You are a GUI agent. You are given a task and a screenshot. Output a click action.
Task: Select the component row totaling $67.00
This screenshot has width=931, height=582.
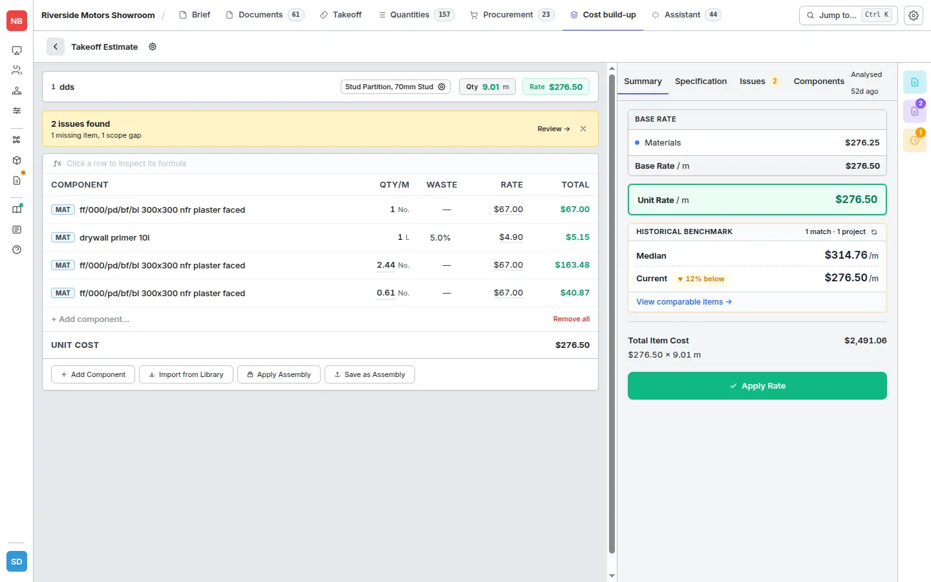coord(320,210)
